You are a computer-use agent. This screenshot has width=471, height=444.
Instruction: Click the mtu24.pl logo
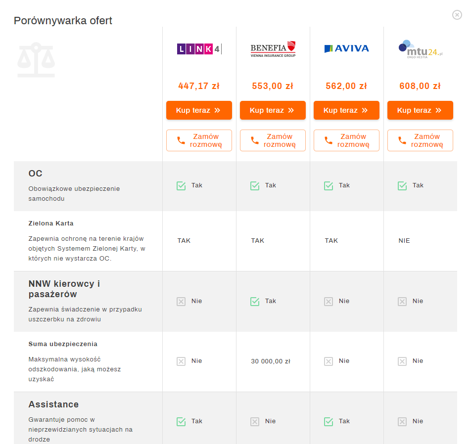(420, 49)
